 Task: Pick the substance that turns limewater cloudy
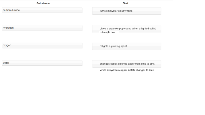pyautogui.click(x=42, y=10)
